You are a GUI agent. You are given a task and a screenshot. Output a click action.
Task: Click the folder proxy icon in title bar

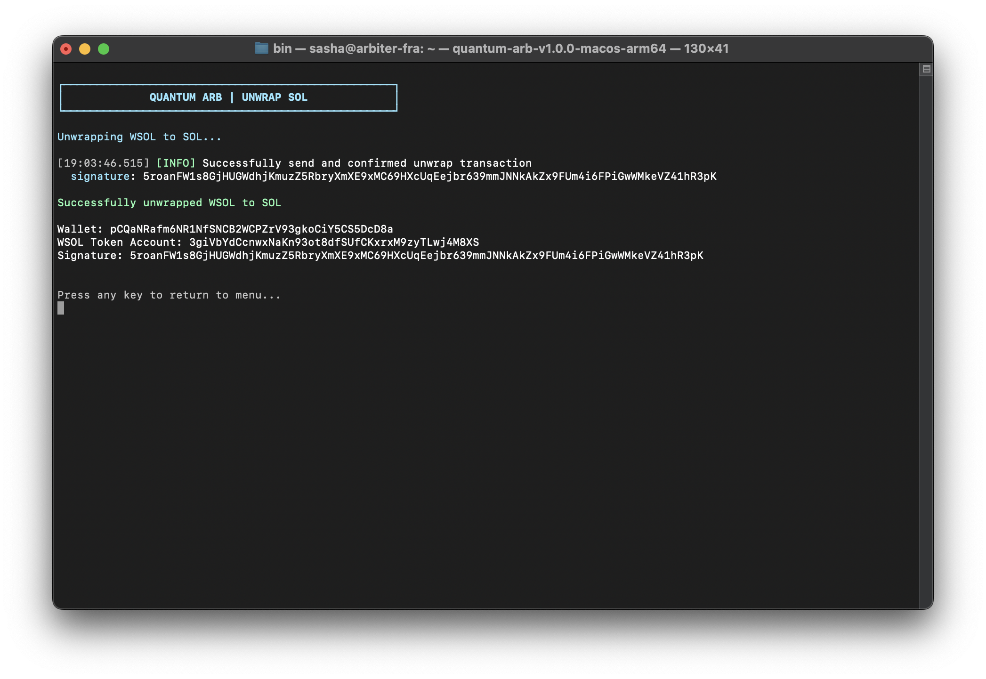[x=261, y=48]
